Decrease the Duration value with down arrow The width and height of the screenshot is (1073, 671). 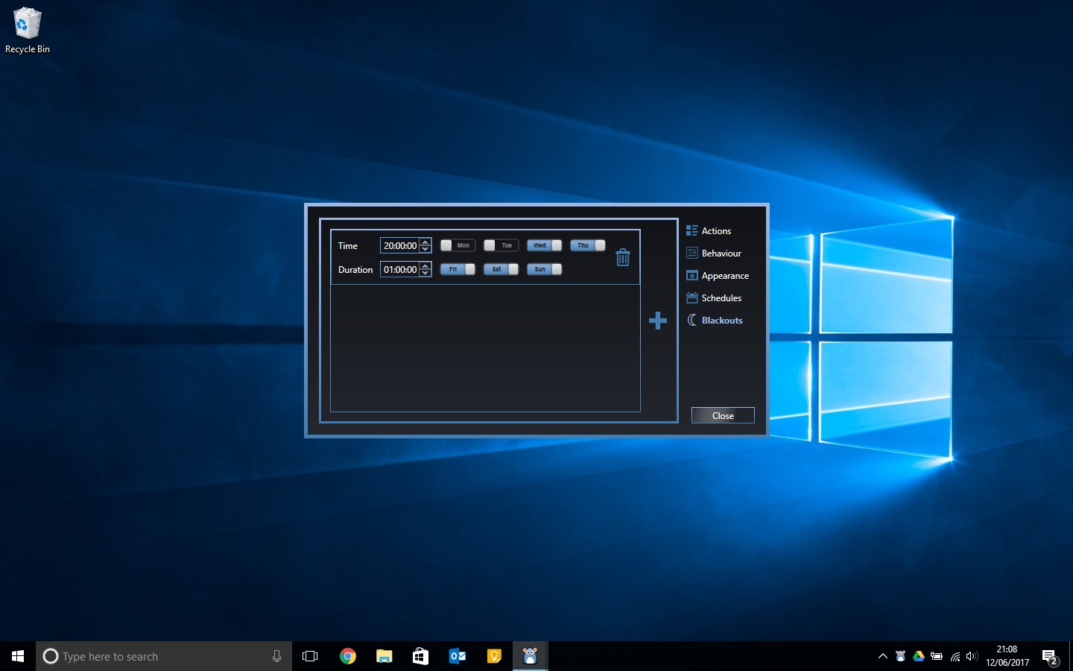425,273
